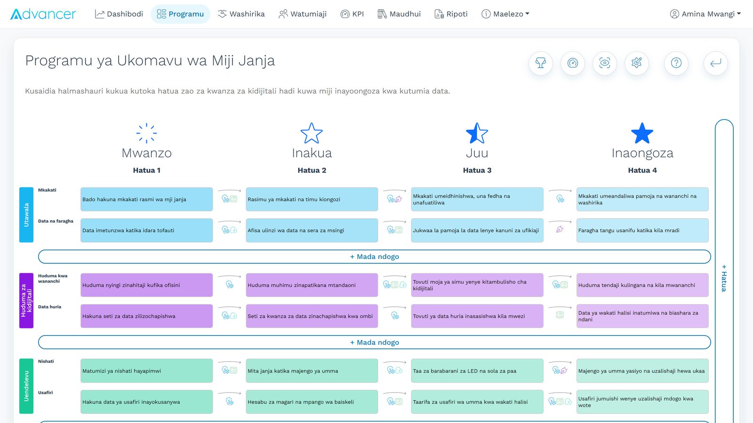Open the Maelezo dropdown menu
Screen dimensions: 753x423
coord(505,14)
